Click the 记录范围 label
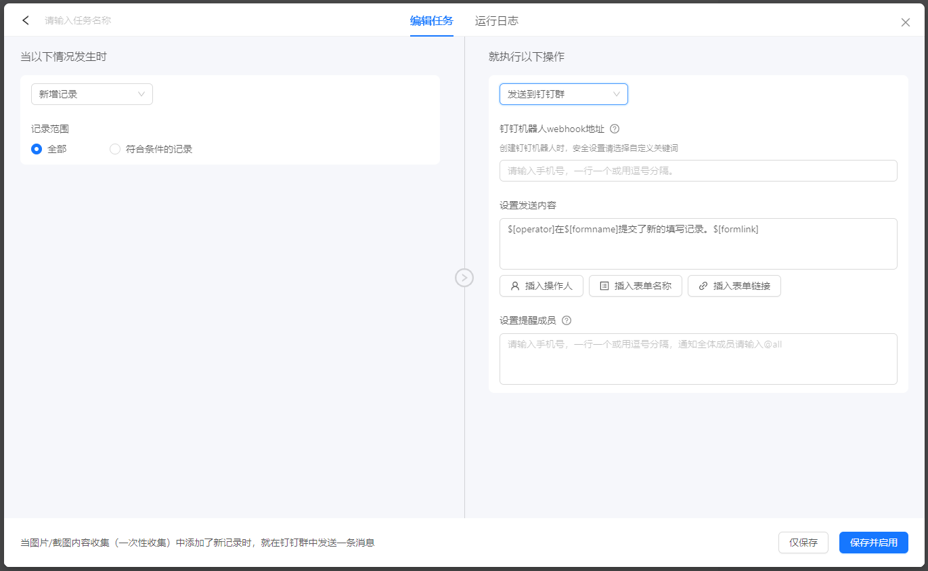This screenshot has height=571, width=928. click(x=50, y=129)
